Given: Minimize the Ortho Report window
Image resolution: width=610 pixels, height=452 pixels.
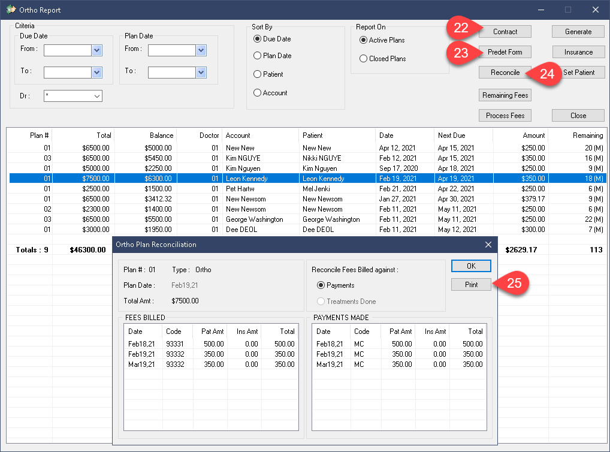Looking at the screenshot, I should click(x=541, y=10).
